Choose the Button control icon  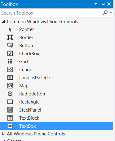coord(10,46)
